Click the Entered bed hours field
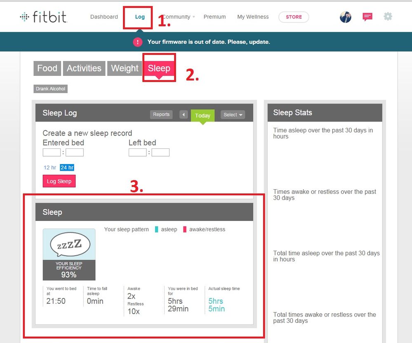This screenshot has width=412, height=343. click(52, 152)
